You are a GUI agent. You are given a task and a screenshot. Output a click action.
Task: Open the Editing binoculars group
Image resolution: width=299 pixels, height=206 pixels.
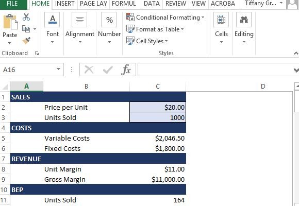pyautogui.click(x=244, y=20)
